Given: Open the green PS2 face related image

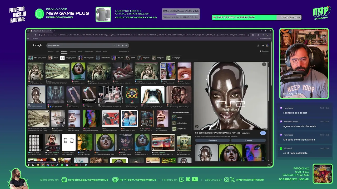Looking at the screenshot, I should tap(230, 153).
